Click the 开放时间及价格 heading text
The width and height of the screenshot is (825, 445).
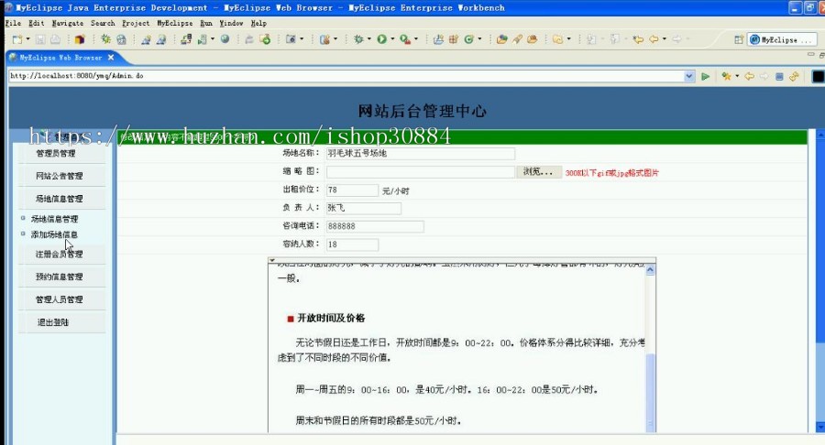point(331,319)
